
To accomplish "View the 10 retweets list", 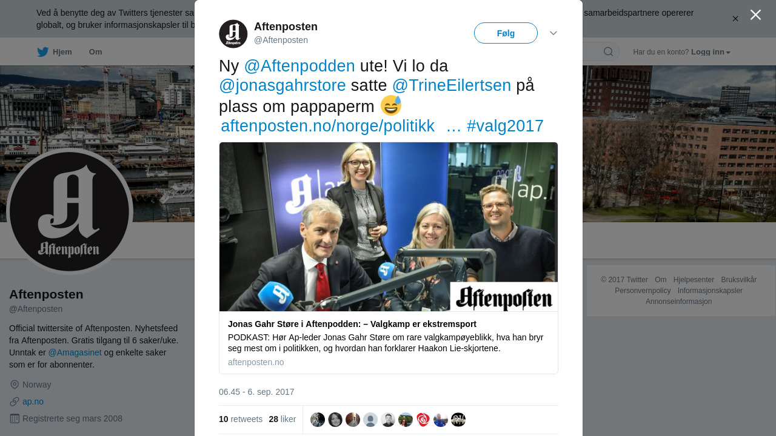I will (241, 419).
